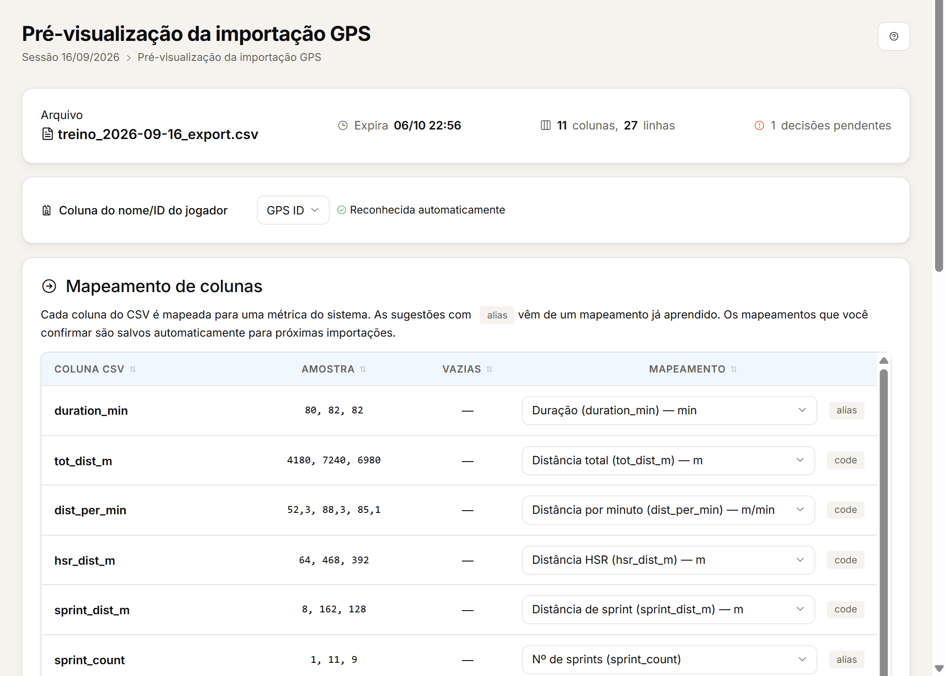Open the Distância HSR (hsr_dist_m) dropdown
Image resolution: width=946 pixels, height=676 pixels.
click(668, 560)
